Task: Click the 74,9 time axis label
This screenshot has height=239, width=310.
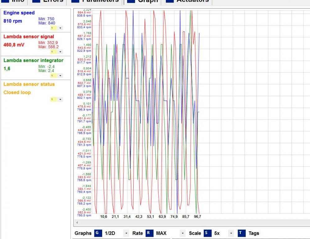Action: tap(174, 217)
